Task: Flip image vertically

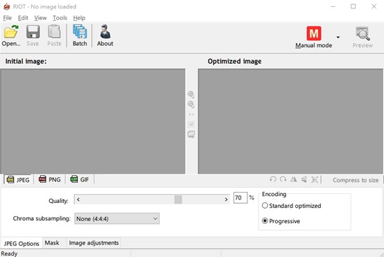Action: [304, 179]
